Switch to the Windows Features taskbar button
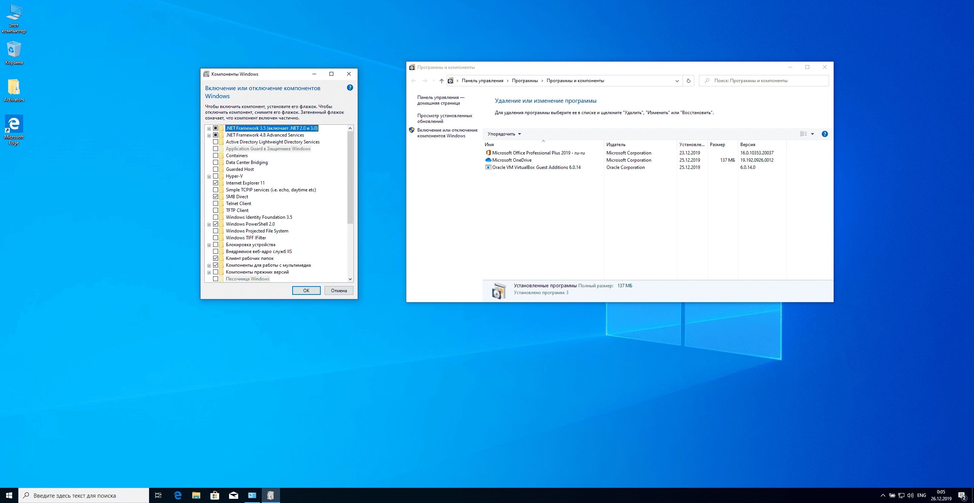The image size is (974, 503). pyautogui.click(x=271, y=495)
